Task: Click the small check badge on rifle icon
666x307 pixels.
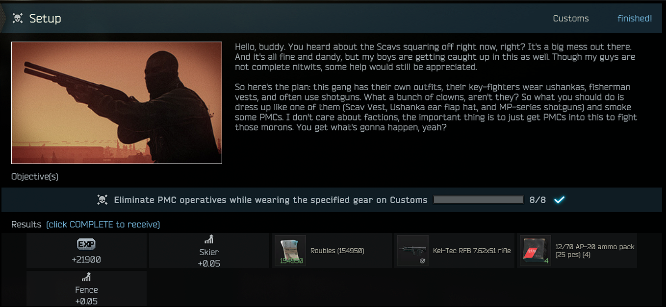Action: [x=422, y=261]
